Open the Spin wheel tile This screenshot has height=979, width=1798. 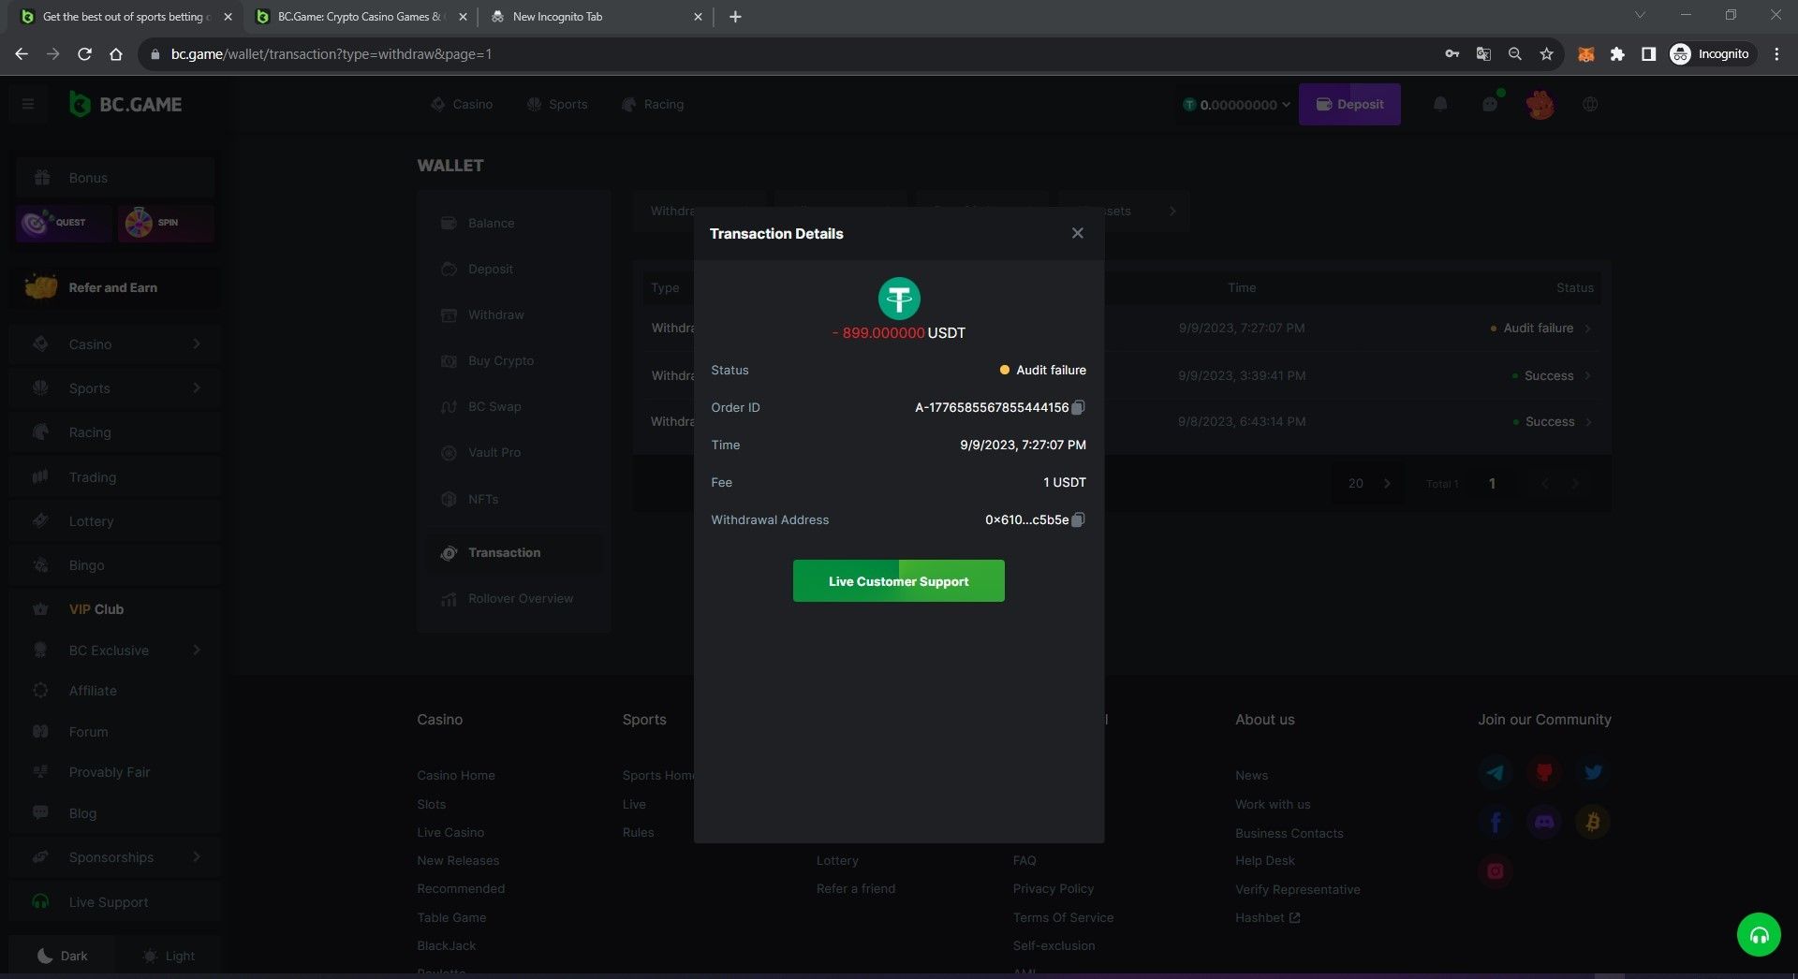[x=167, y=223]
